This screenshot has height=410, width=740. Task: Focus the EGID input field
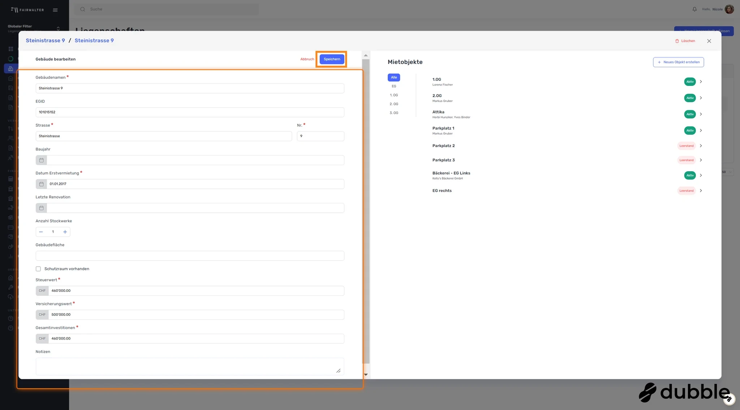click(190, 112)
